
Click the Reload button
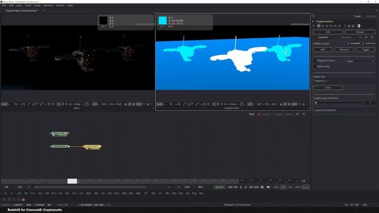pos(360,32)
